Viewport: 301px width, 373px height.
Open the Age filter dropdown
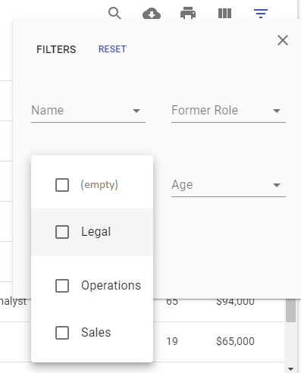(x=228, y=185)
